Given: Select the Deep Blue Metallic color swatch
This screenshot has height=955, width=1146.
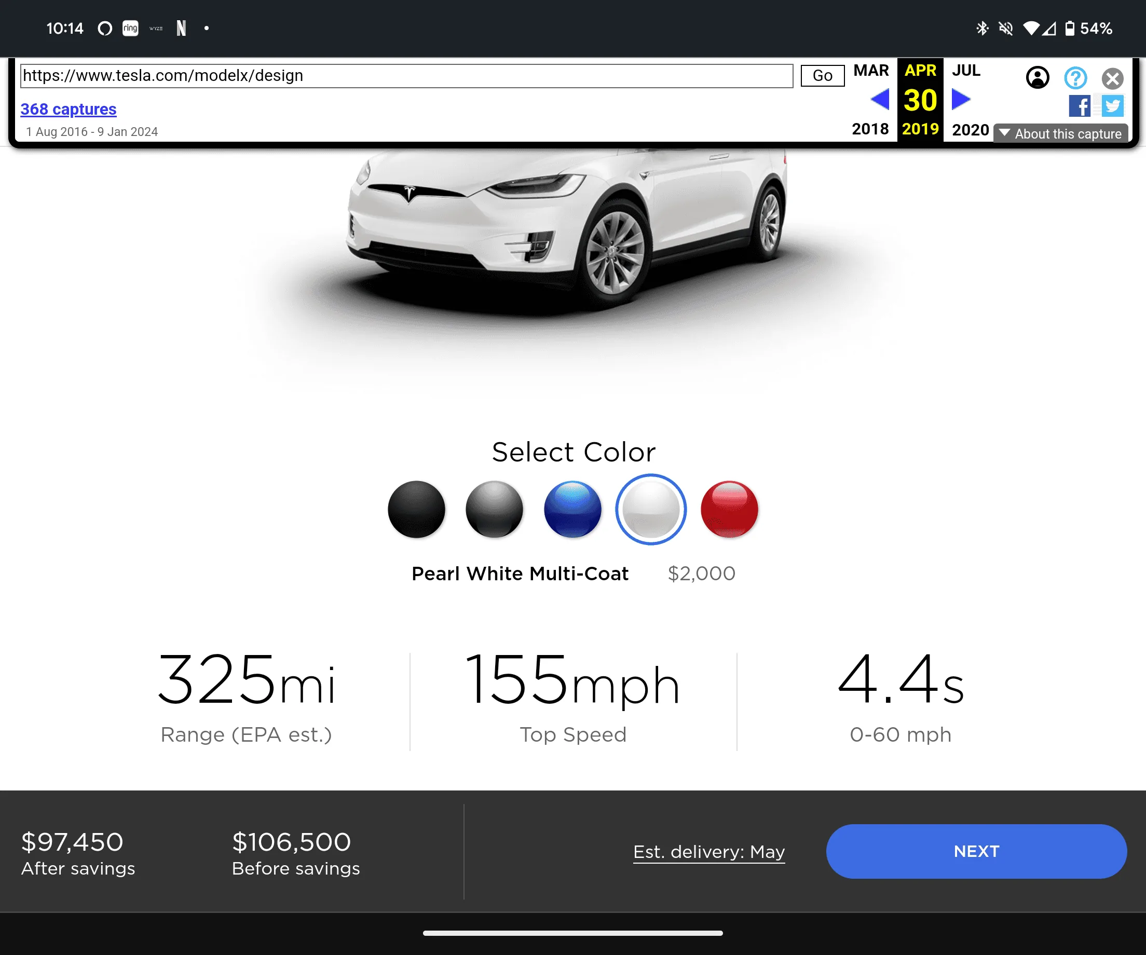Looking at the screenshot, I should click(x=572, y=509).
